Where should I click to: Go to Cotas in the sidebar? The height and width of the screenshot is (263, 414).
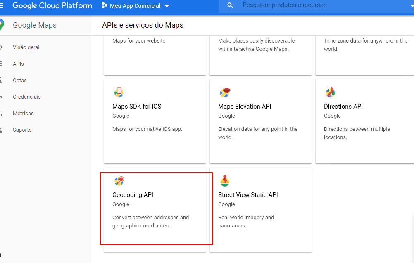[20, 80]
